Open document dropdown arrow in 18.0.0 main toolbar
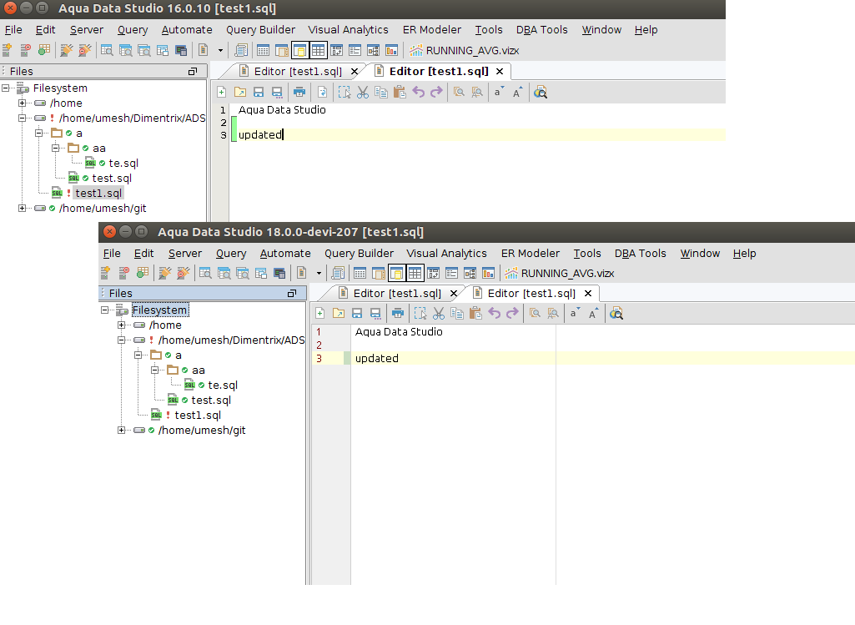The image size is (855, 625). tap(319, 273)
